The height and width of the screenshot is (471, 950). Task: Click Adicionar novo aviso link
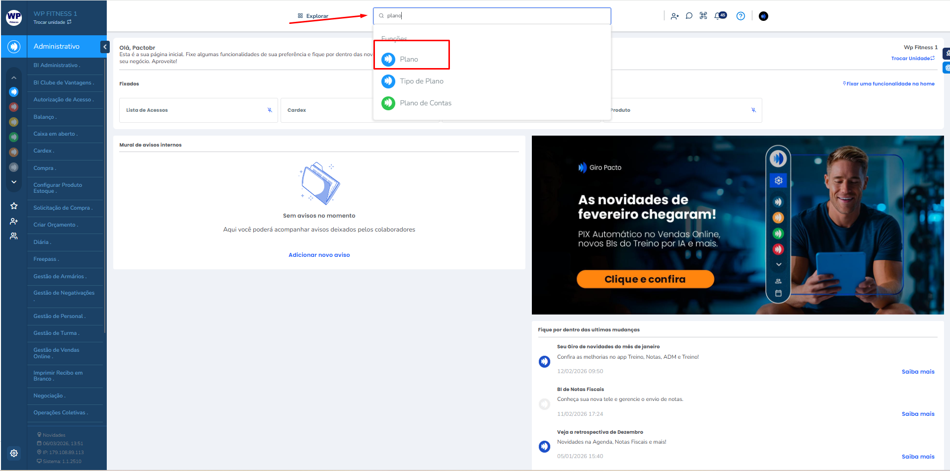319,255
